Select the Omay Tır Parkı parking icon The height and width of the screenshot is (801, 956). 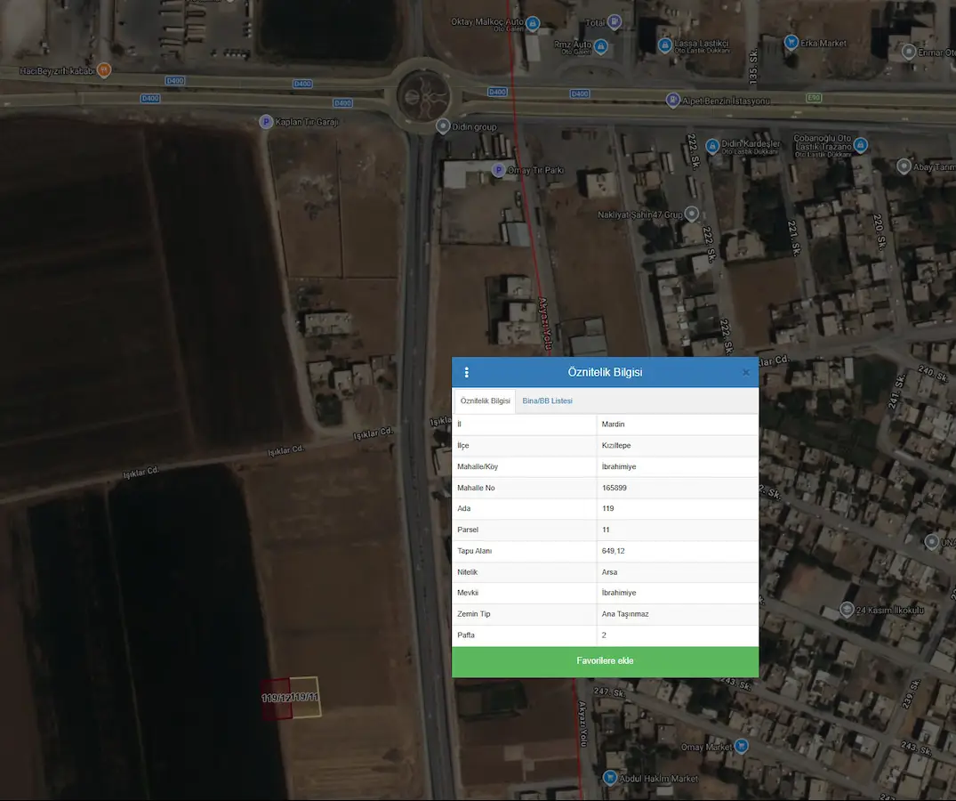[x=498, y=170]
